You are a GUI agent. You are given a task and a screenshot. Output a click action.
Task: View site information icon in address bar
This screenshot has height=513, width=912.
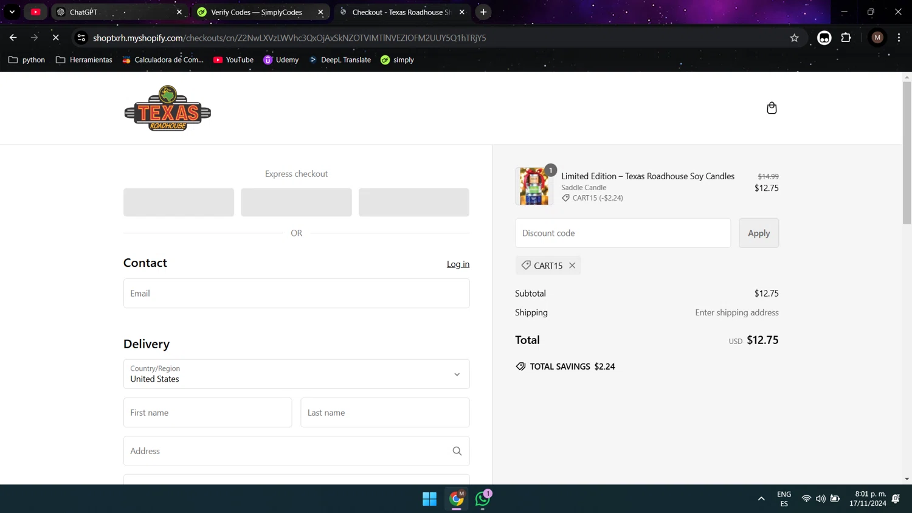(81, 38)
